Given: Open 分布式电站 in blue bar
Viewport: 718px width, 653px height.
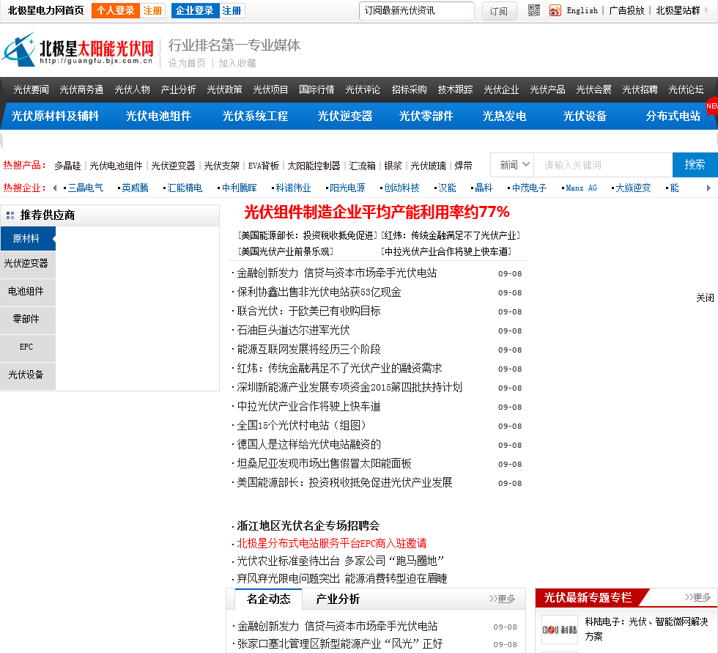Looking at the screenshot, I should coord(673,117).
